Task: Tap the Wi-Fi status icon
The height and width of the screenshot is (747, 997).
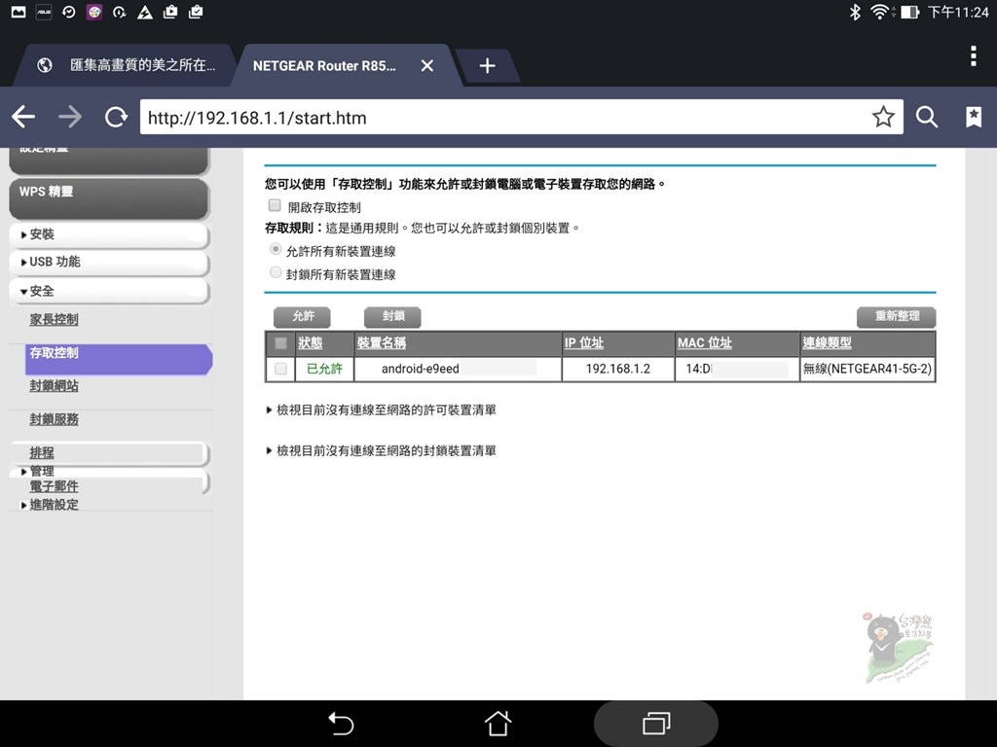Action: tap(880, 12)
